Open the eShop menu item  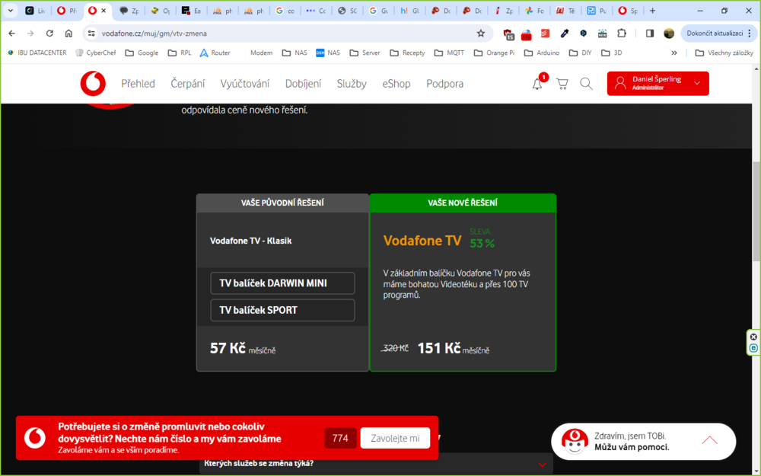point(396,84)
